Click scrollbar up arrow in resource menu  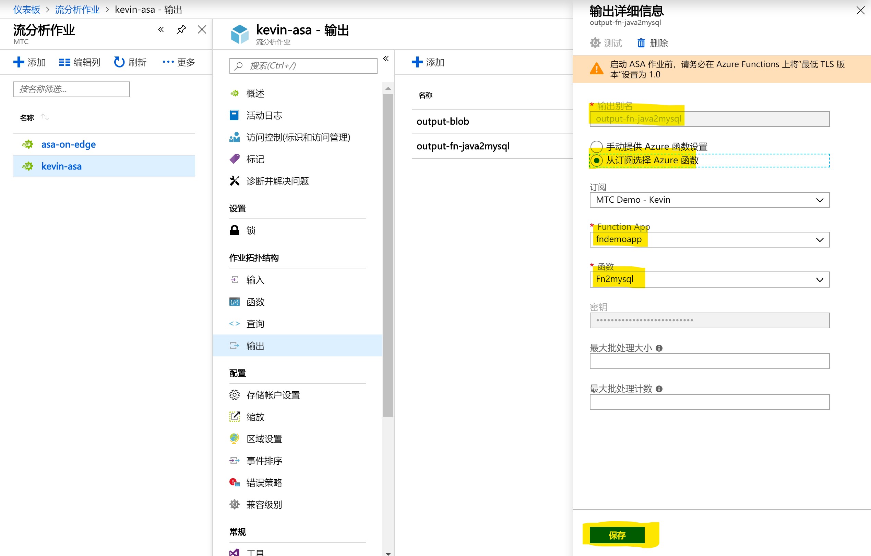388,88
